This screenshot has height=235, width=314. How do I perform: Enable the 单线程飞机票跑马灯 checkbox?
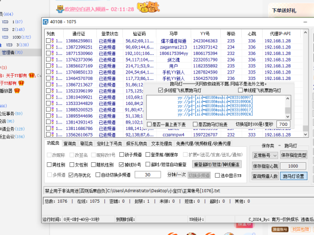coord(241,90)
